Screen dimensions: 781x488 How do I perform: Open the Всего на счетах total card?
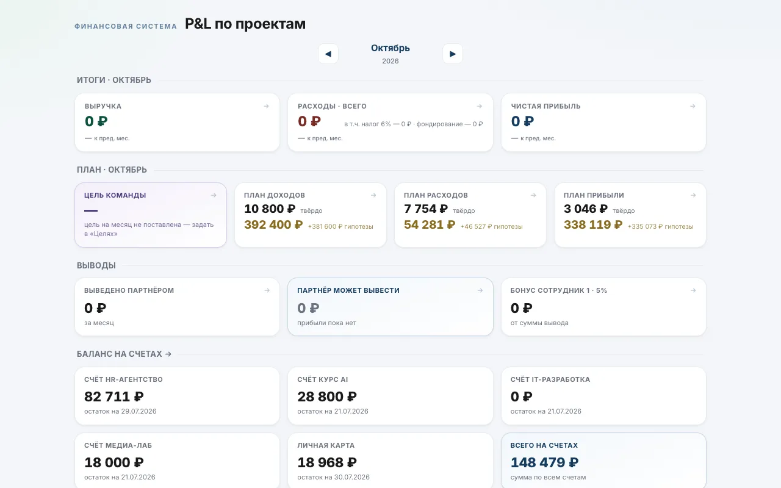coord(603,461)
